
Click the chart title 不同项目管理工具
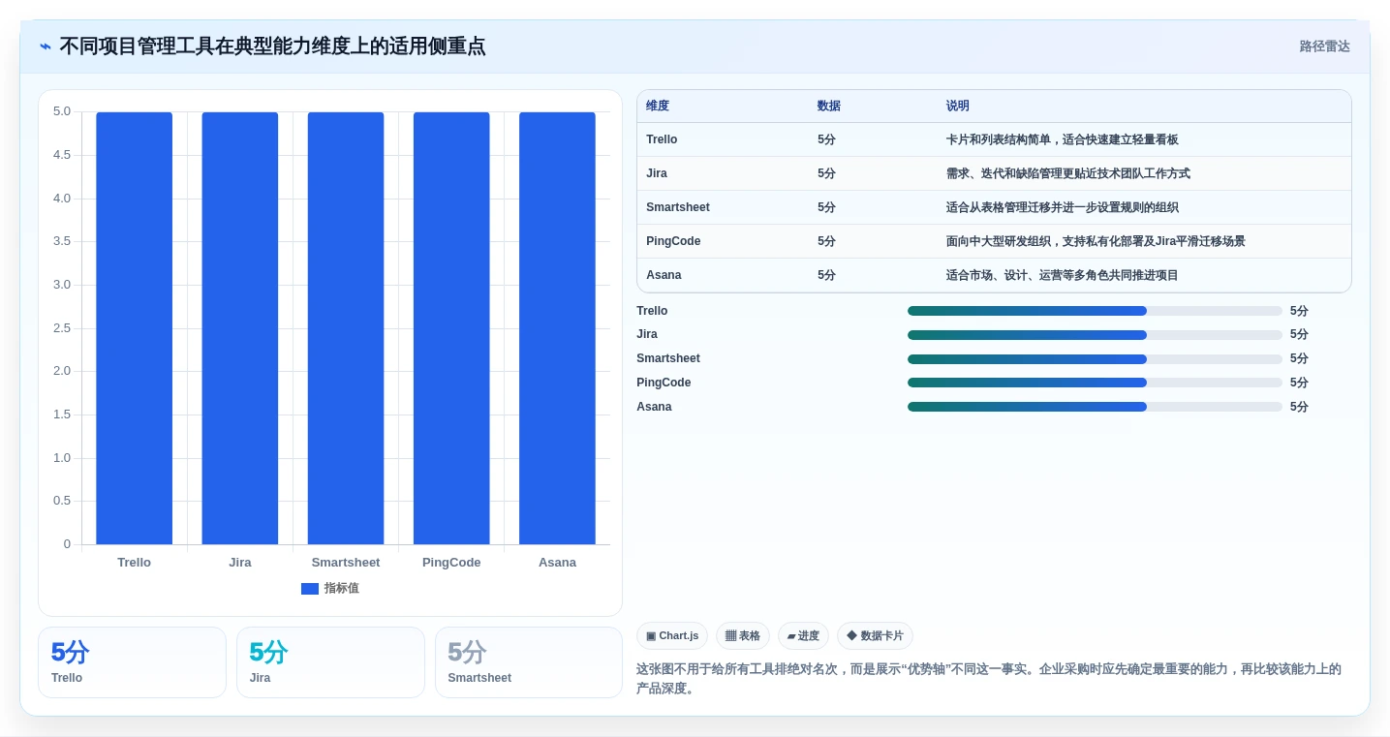(272, 46)
